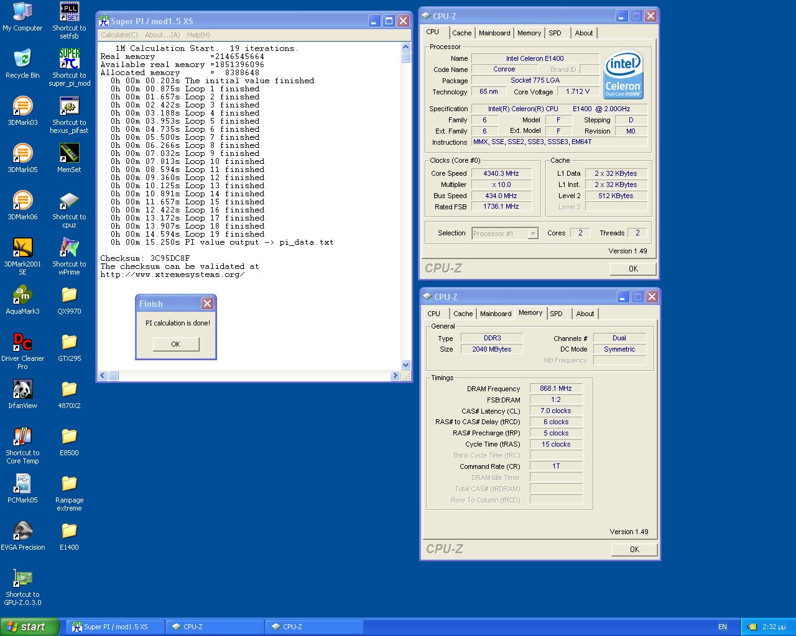Viewport: 796px width, 636px height.
Task: Open Shortcut to Core Temp icon
Action: coord(22,445)
